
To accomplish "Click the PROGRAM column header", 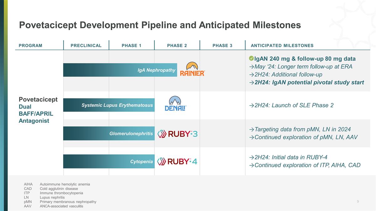I will (x=30, y=46).
